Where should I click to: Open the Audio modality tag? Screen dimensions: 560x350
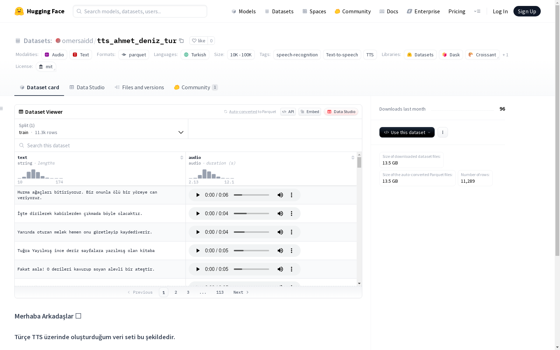coord(54,55)
